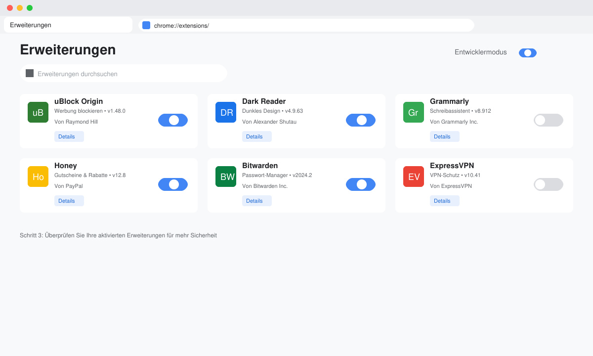Open Bitwarden Details button
This screenshot has width=593, height=356.
tap(257, 201)
